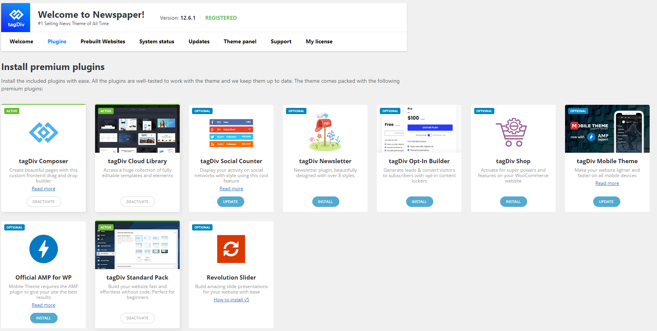
Task: Open Read more under tagDiv Mobile Theme
Action: [x=607, y=183]
